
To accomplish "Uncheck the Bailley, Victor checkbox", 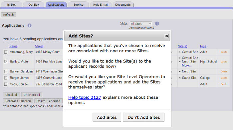I will click(6, 62).
